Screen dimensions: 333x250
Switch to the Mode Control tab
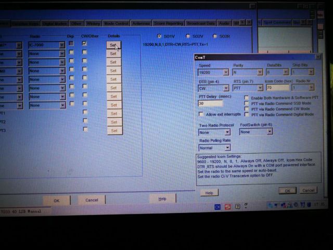pos(116,23)
